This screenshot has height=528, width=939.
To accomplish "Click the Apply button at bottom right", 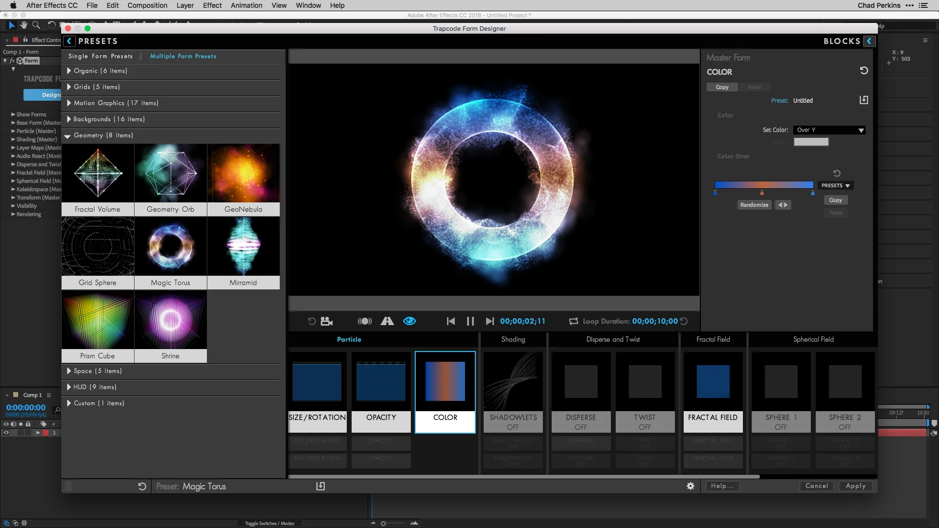I will click(855, 486).
